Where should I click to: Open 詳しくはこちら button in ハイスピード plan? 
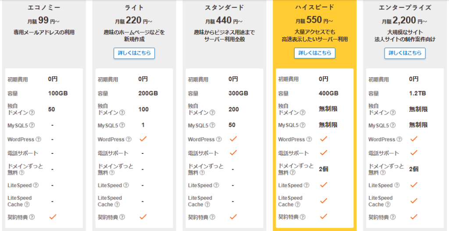coord(314,53)
